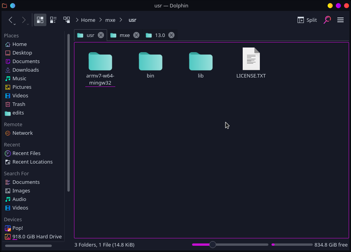
Task: Open 918.0 GiB Hard Drive device
Action: click(33, 236)
